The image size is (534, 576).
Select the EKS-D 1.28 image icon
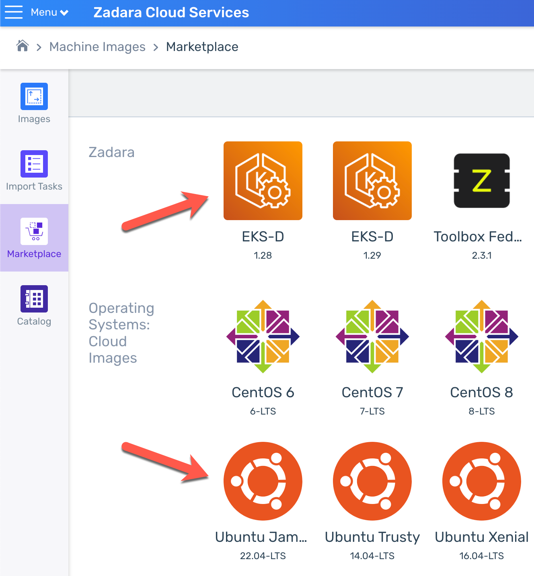click(x=263, y=181)
